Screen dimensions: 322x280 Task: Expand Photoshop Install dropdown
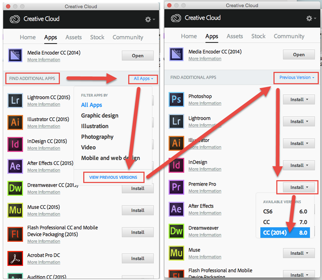[x=299, y=100]
